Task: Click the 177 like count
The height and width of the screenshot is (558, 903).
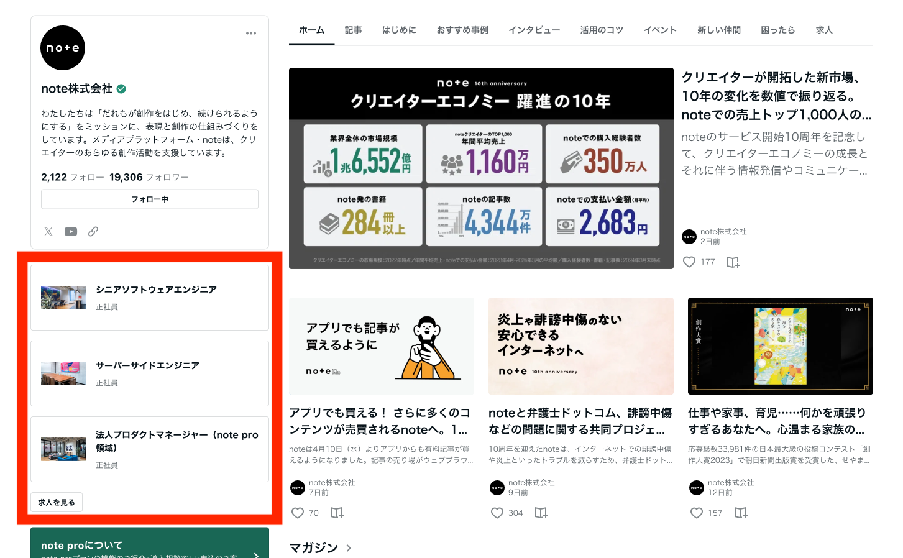Action: pos(708,262)
